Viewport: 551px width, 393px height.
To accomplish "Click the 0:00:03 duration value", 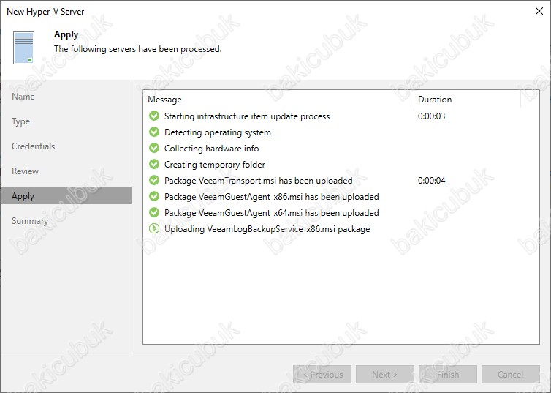I will pyautogui.click(x=431, y=116).
